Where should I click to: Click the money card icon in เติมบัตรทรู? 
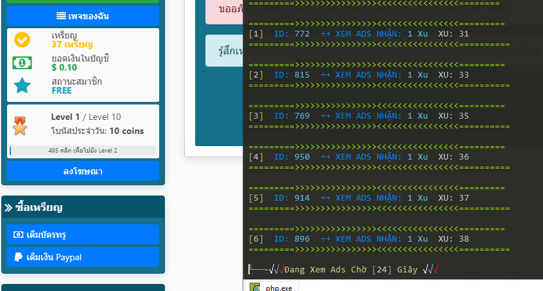click(19, 235)
